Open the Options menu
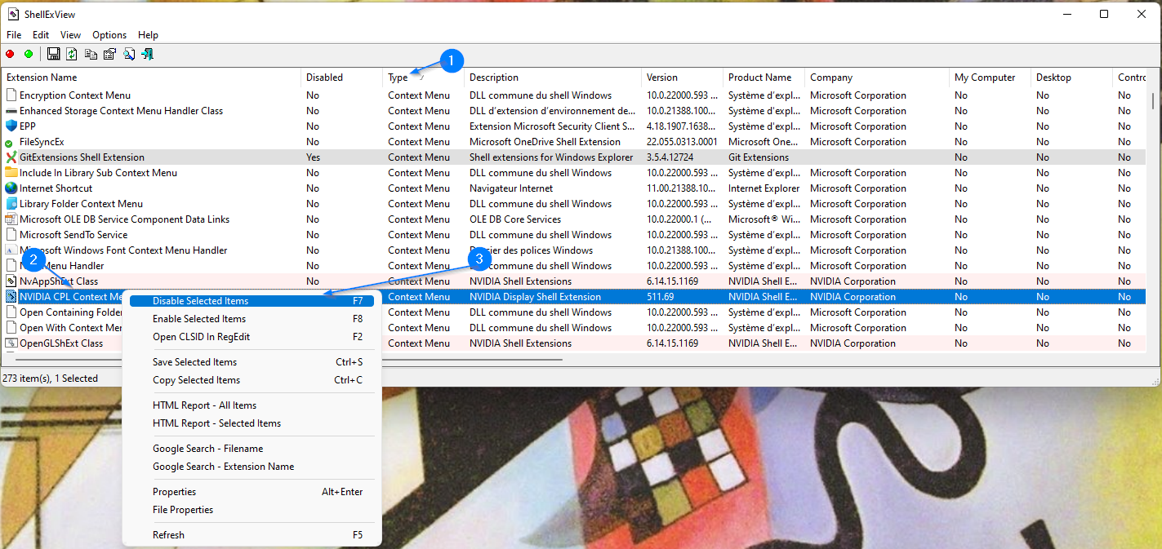The width and height of the screenshot is (1162, 549). [109, 35]
